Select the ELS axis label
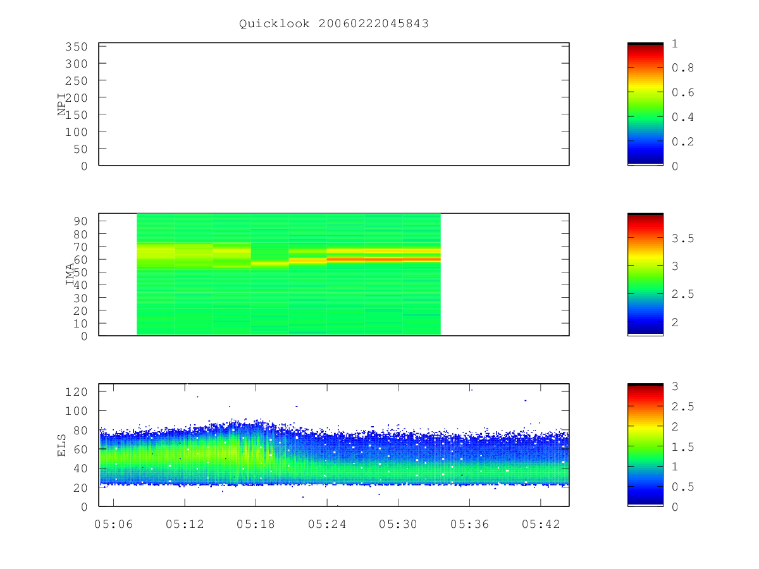Viewport: 759px width, 569px height. tap(62, 445)
